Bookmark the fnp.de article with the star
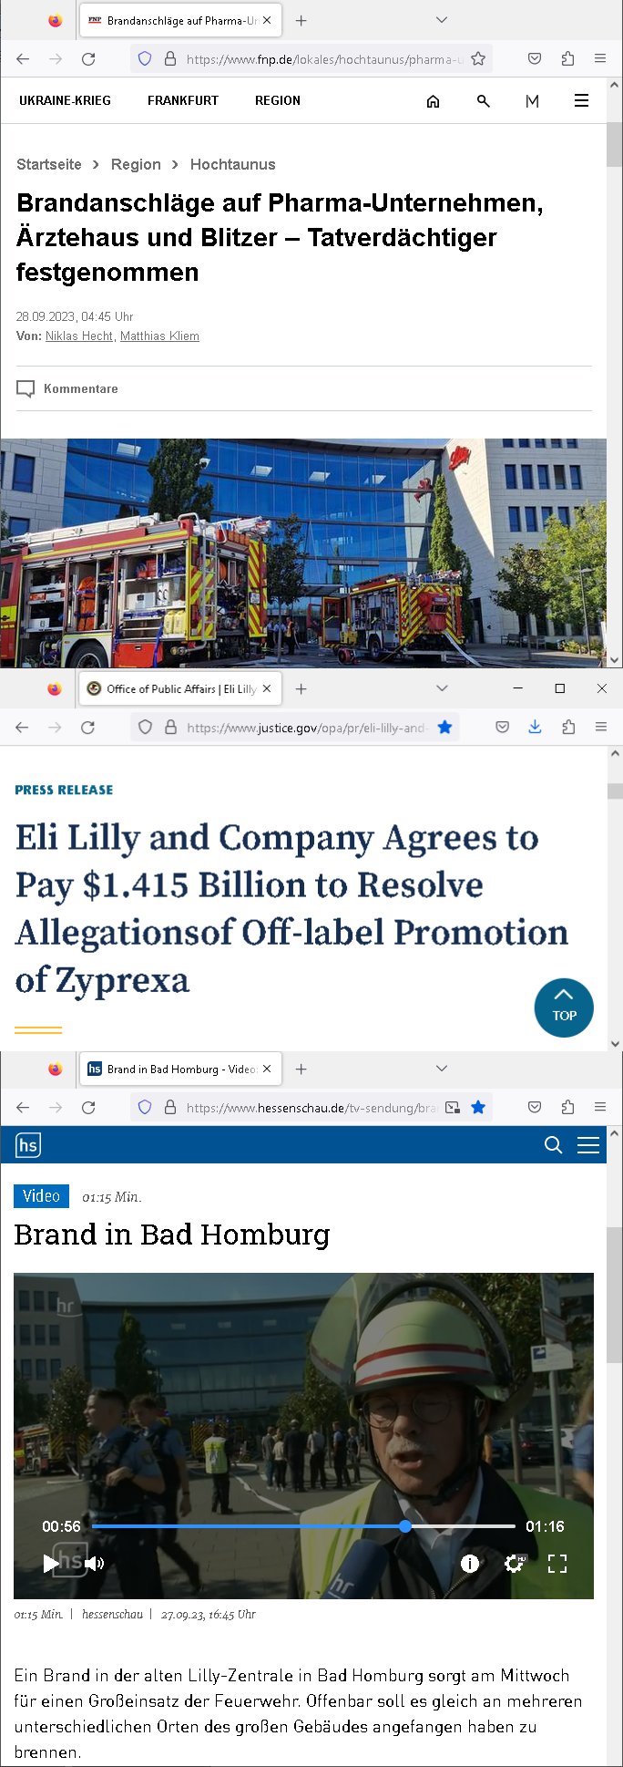Image resolution: width=623 pixels, height=1767 pixels. [x=477, y=59]
